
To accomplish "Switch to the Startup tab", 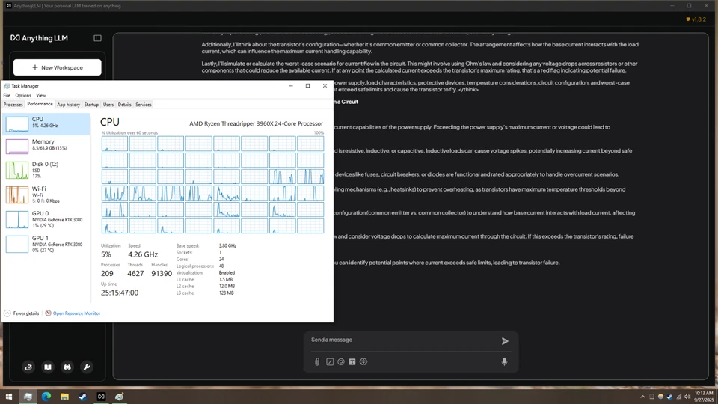I will click(91, 105).
